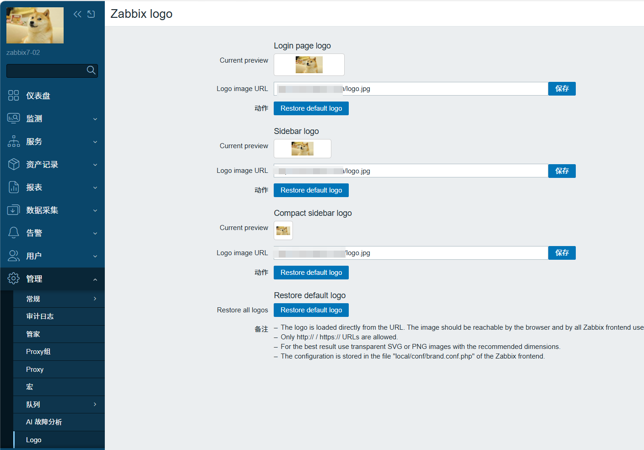Image resolution: width=644 pixels, height=450 pixels.
Task: Click the Compact sidebar Logo image URL field
Action: (x=411, y=253)
